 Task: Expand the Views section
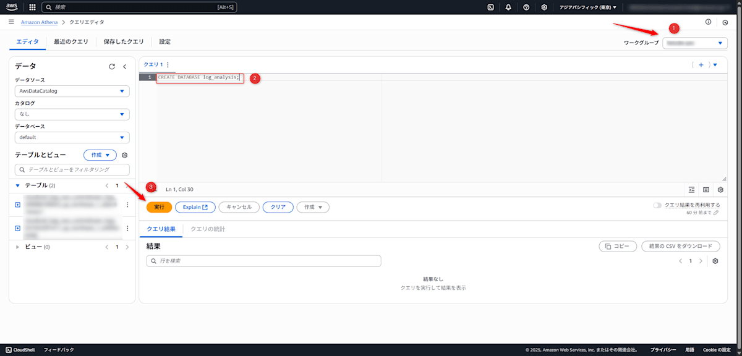pyautogui.click(x=18, y=247)
